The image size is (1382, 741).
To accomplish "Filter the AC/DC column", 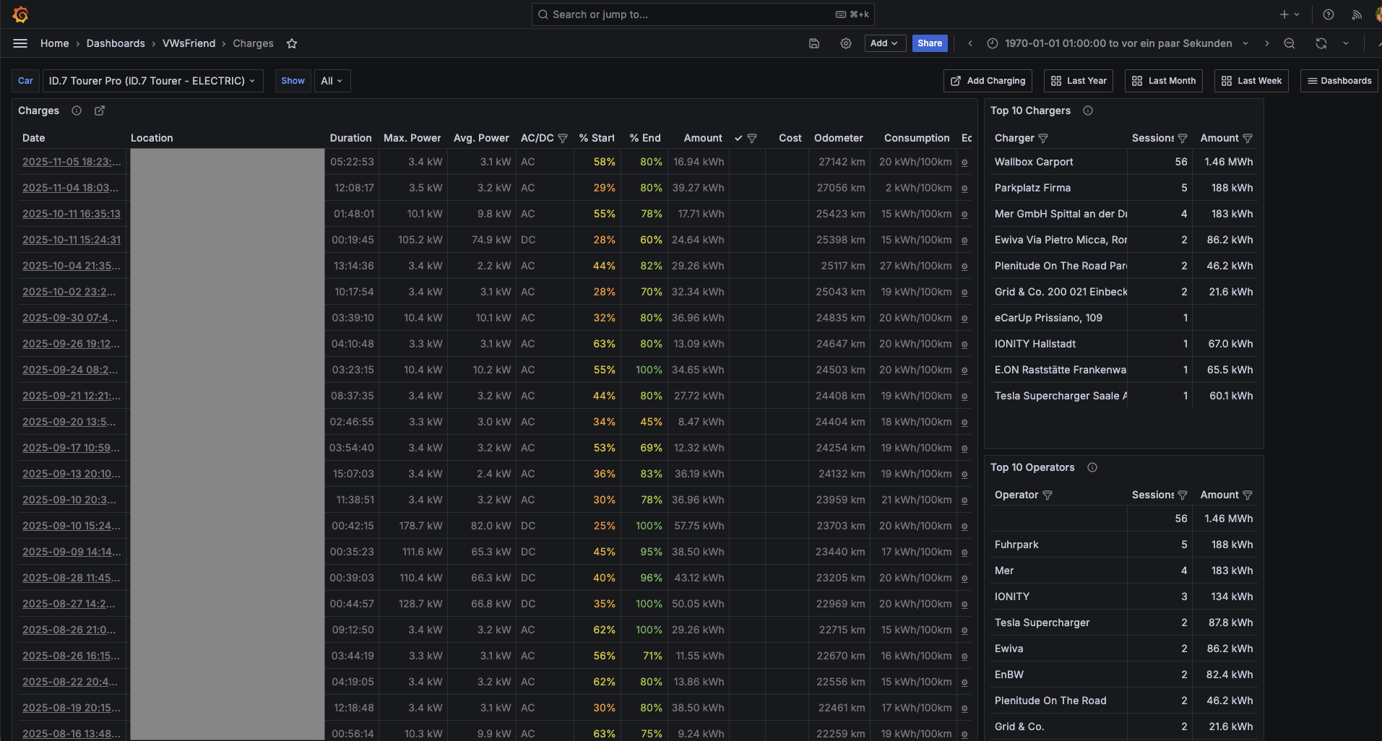I will point(563,138).
